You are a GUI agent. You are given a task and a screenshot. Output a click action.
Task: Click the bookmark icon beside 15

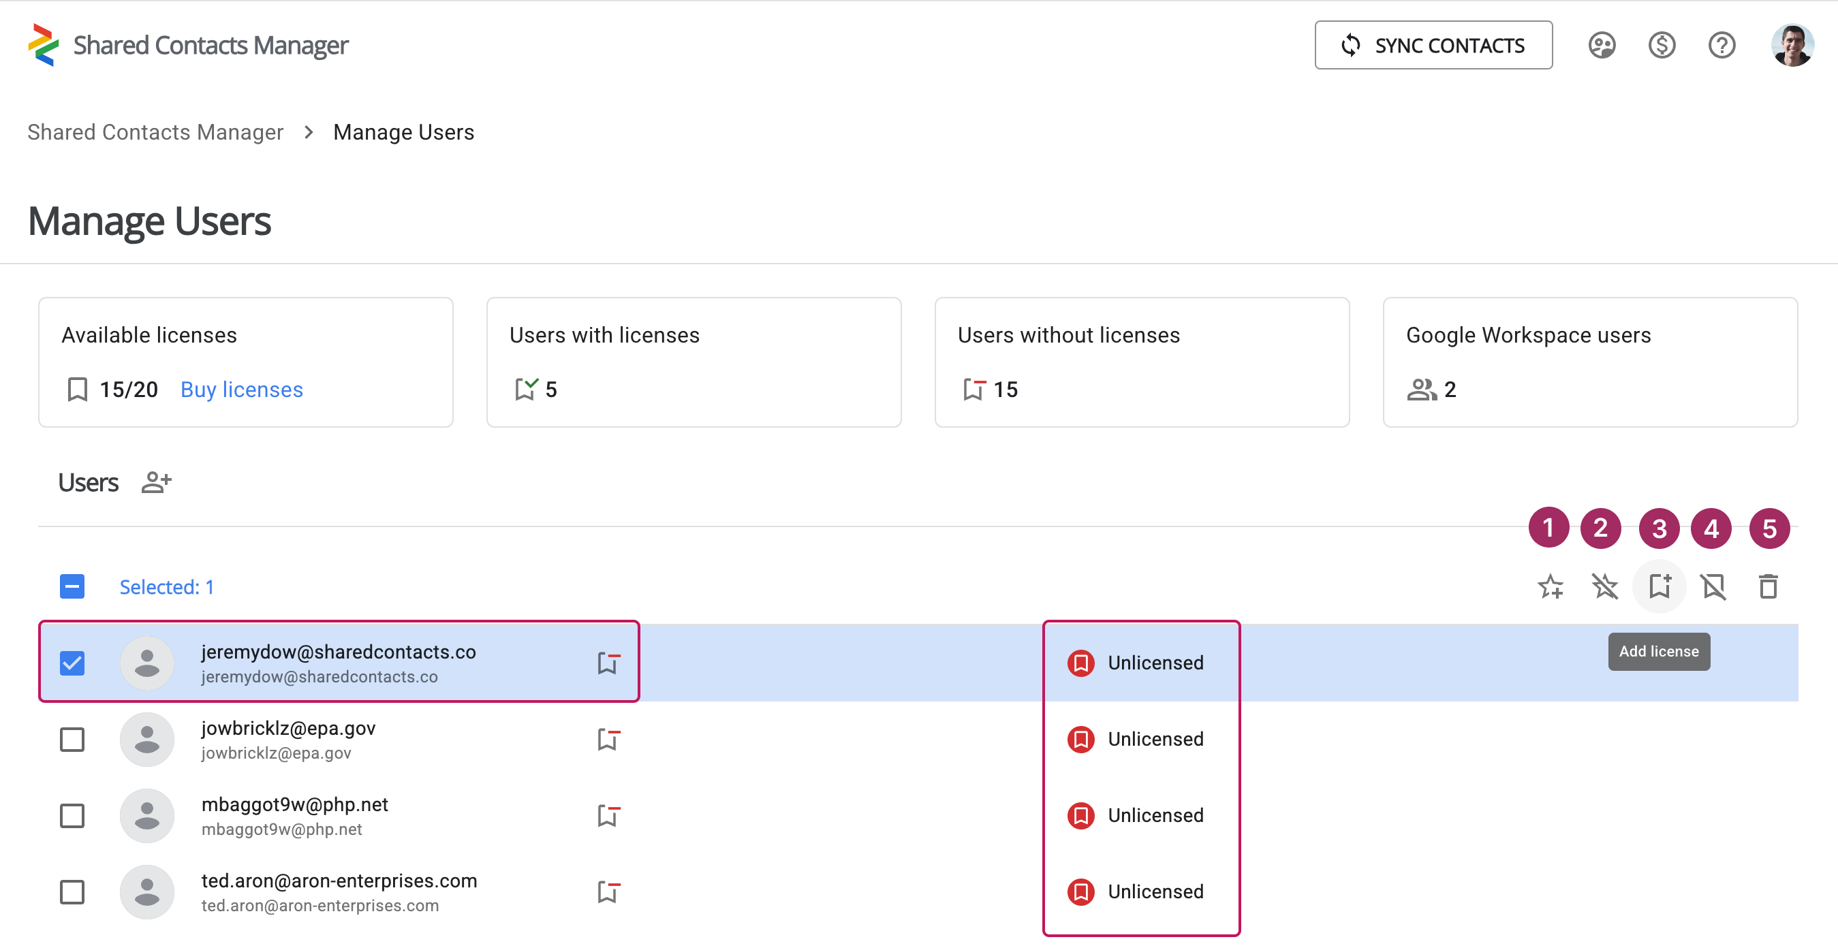pyautogui.click(x=974, y=389)
